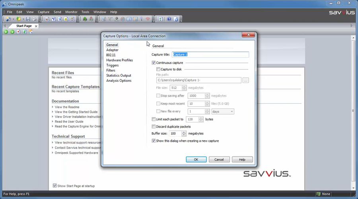This screenshot has width=358, height=199.
Task: Click the Capture title input field
Action: point(210,54)
